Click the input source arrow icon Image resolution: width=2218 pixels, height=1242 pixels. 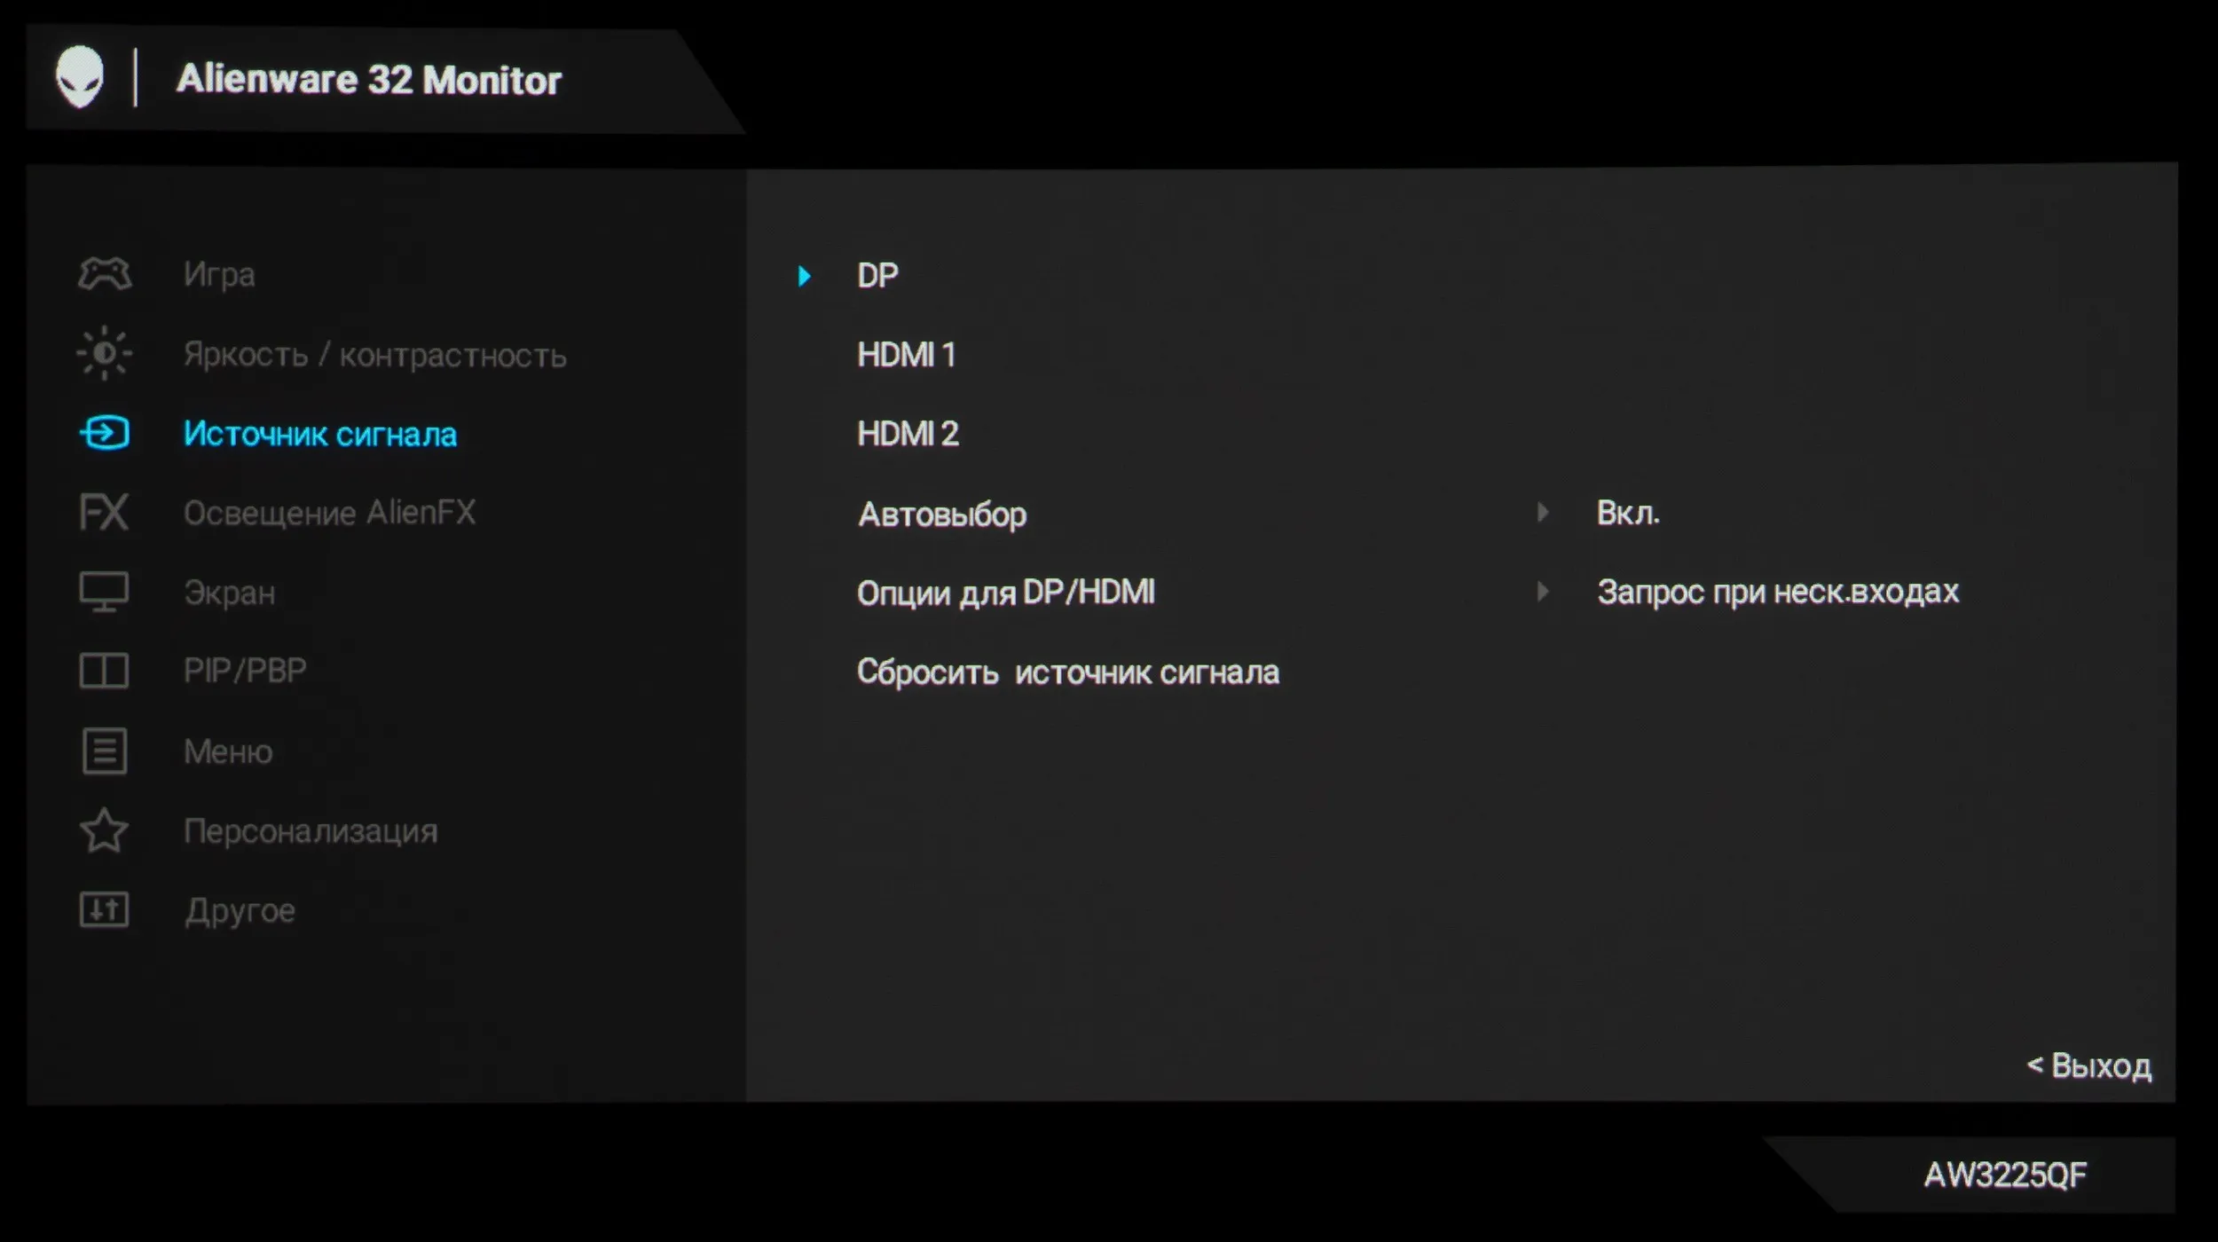tap(105, 433)
